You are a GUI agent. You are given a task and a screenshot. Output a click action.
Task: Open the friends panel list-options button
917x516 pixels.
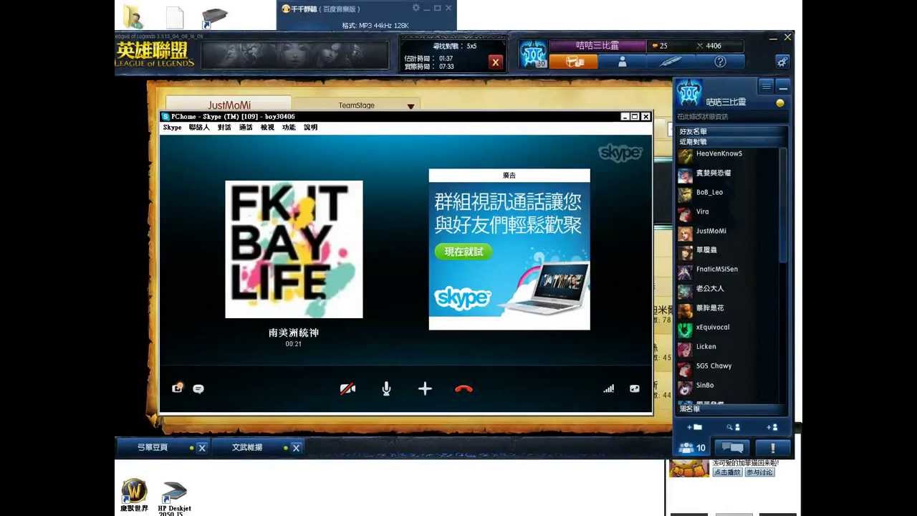click(766, 86)
